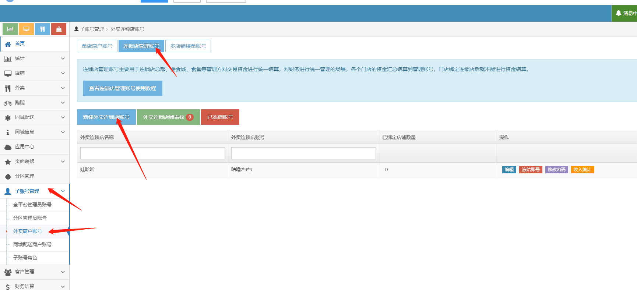The image size is (637, 290).
Task: Switch to the 多店铺接单账号 tab
Action: coord(188,46)
